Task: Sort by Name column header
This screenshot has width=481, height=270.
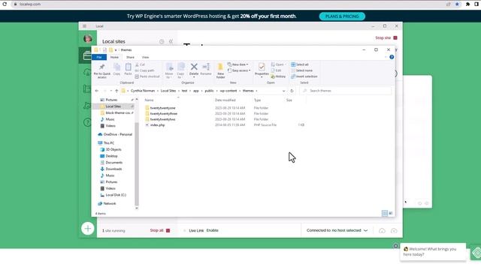Action: pos(149,100)
